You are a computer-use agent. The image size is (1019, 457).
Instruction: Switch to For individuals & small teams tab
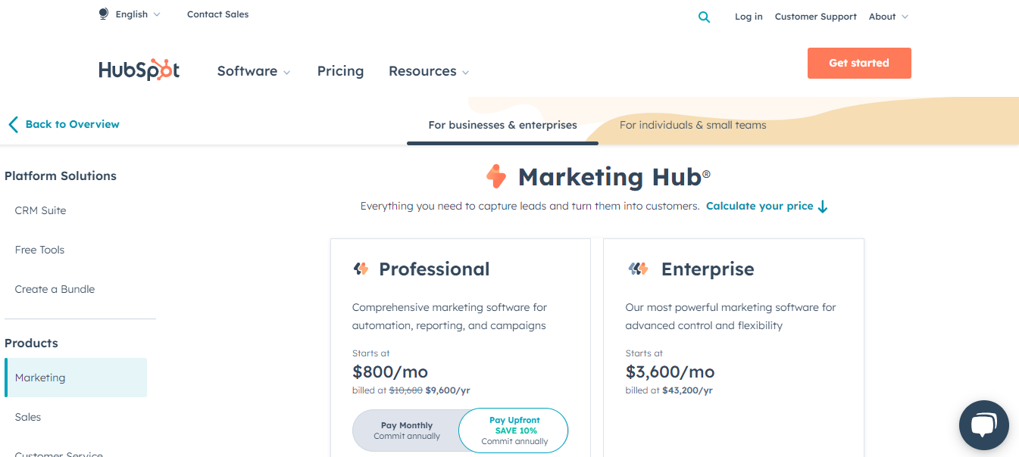(x=692, y=125)
